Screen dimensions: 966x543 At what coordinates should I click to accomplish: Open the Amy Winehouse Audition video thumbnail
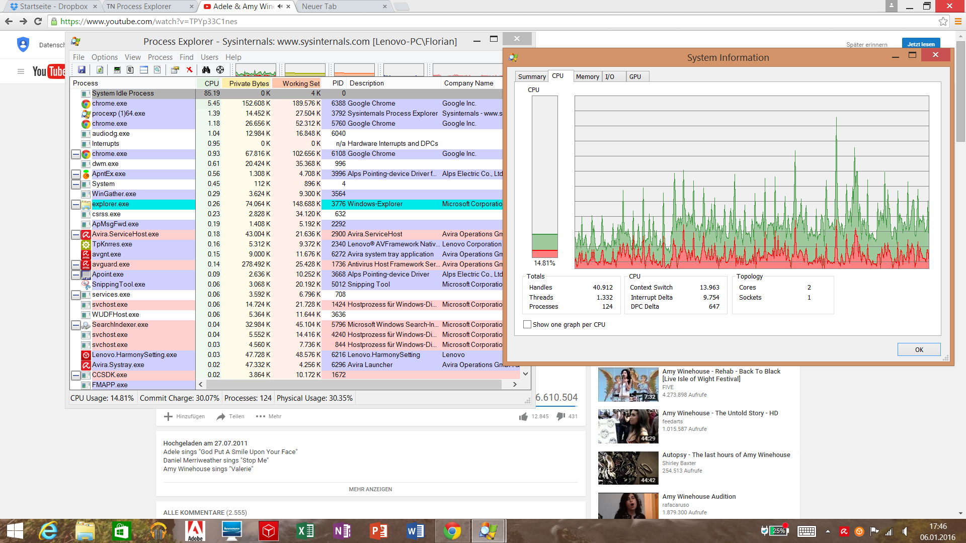(x=628, y=505)
